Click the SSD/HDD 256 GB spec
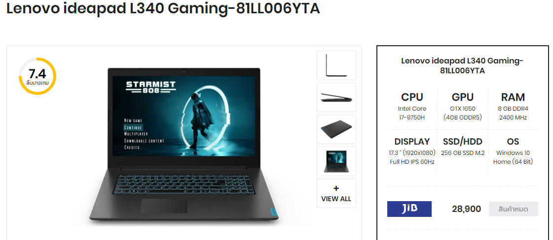The image size is (553, 240). (x=463, y=146)
